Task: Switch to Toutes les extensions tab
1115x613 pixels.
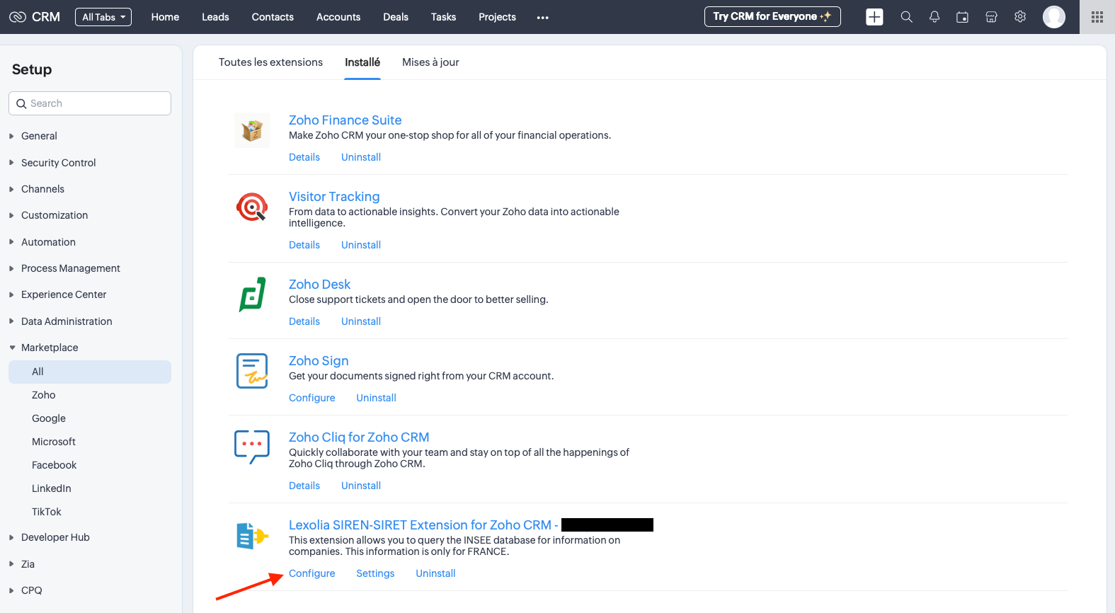Action: click(270, 62)
